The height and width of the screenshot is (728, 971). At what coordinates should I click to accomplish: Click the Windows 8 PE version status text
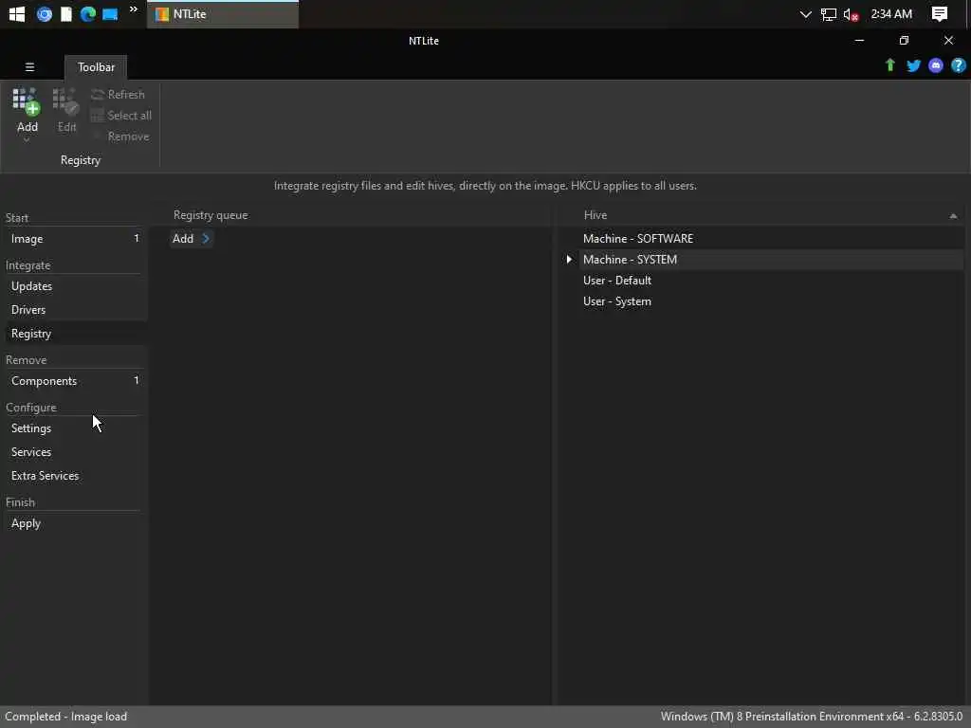812,717
